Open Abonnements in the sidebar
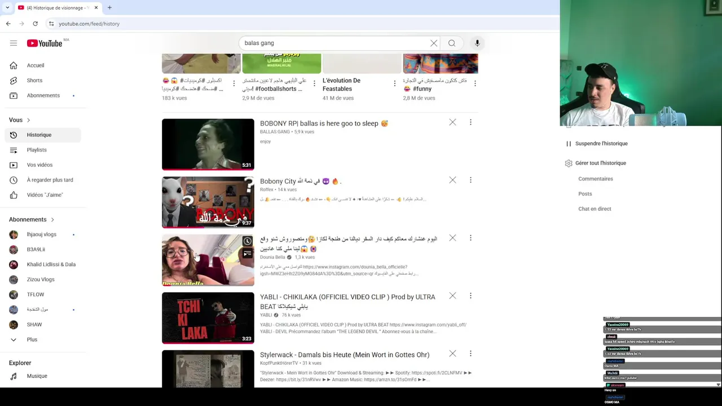Viewport: 722px width, 406px height. 43,95
